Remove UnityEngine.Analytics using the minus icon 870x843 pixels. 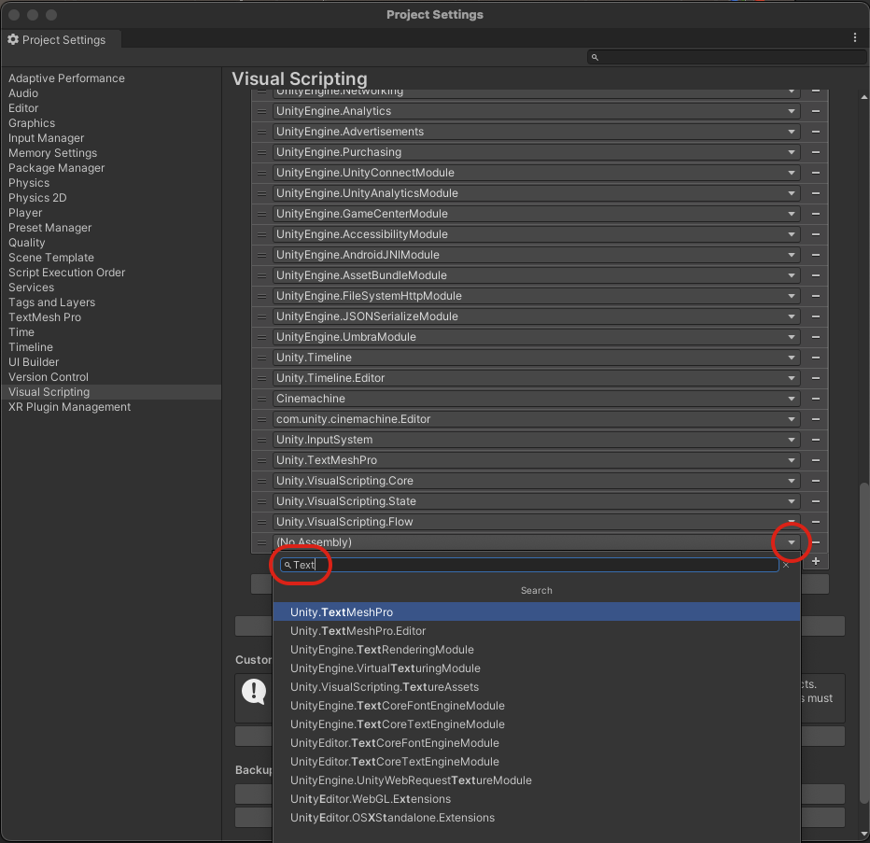pyautogui.click(x=814, y=111)
